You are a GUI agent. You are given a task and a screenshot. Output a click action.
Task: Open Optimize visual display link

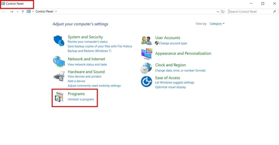(x=170, y=87)
